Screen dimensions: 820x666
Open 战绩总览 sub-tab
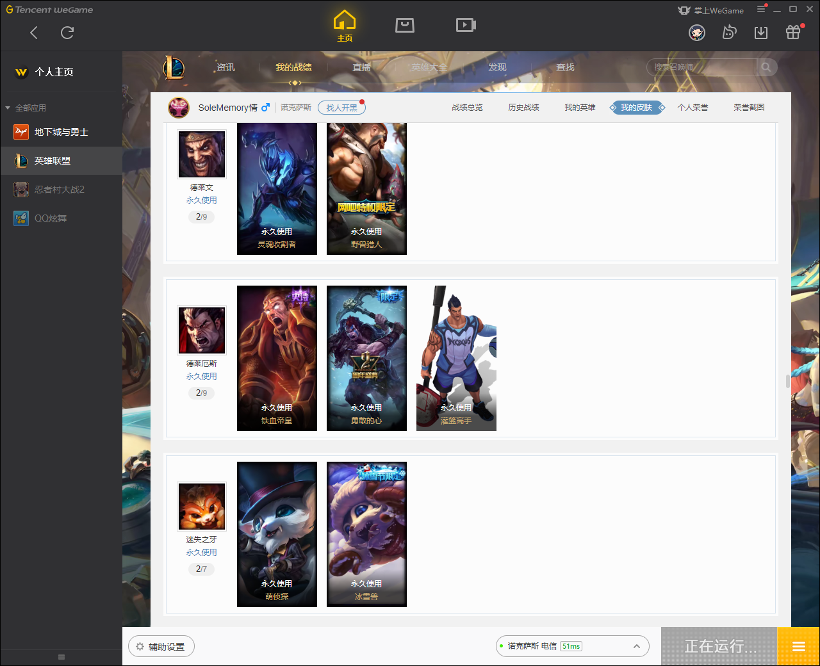[467, 108]
